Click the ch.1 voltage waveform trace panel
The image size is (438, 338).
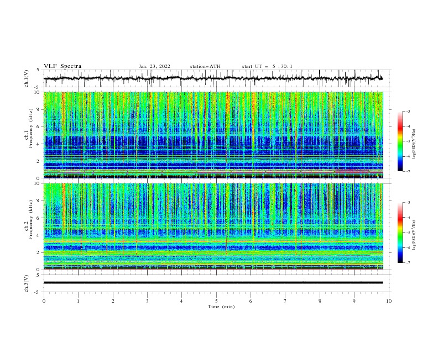[x=217, y=78]
